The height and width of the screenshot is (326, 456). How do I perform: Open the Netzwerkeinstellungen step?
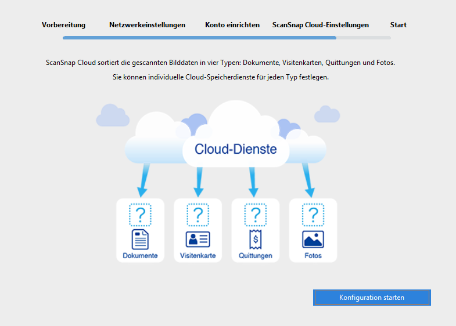[147, 25]
